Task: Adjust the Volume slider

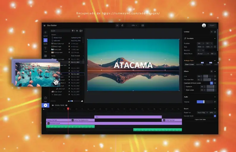Action: point(204,102)
